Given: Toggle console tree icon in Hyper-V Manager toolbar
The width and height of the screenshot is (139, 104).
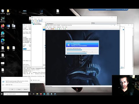Looking at the screenshot, I should 38,21.
